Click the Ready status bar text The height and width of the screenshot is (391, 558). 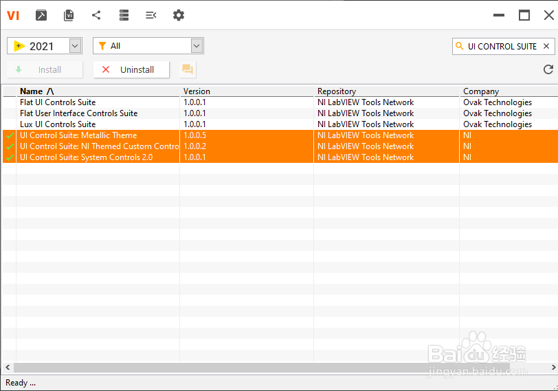coord(21,383)
